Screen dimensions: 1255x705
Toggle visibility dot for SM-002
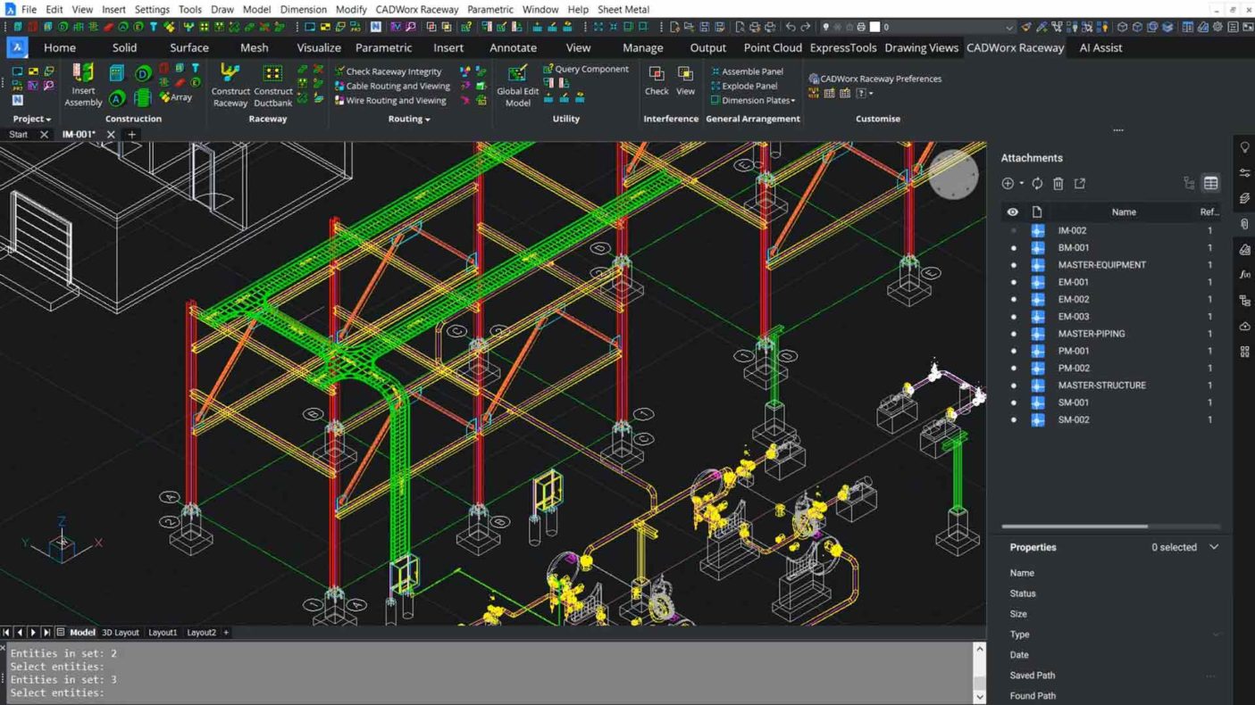click(1013, 419)
